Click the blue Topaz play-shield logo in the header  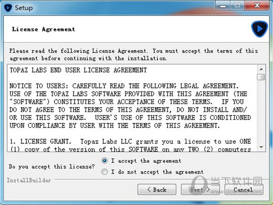(x=259, y=29)
